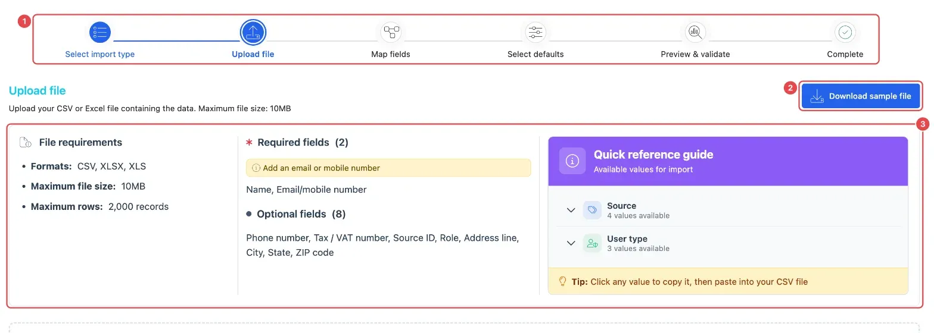The height and width of the screenshot is (333, 934).
Task: Click the Preview & validate magnifier icon
Action: pyautogui.click(x=695, y=32)
